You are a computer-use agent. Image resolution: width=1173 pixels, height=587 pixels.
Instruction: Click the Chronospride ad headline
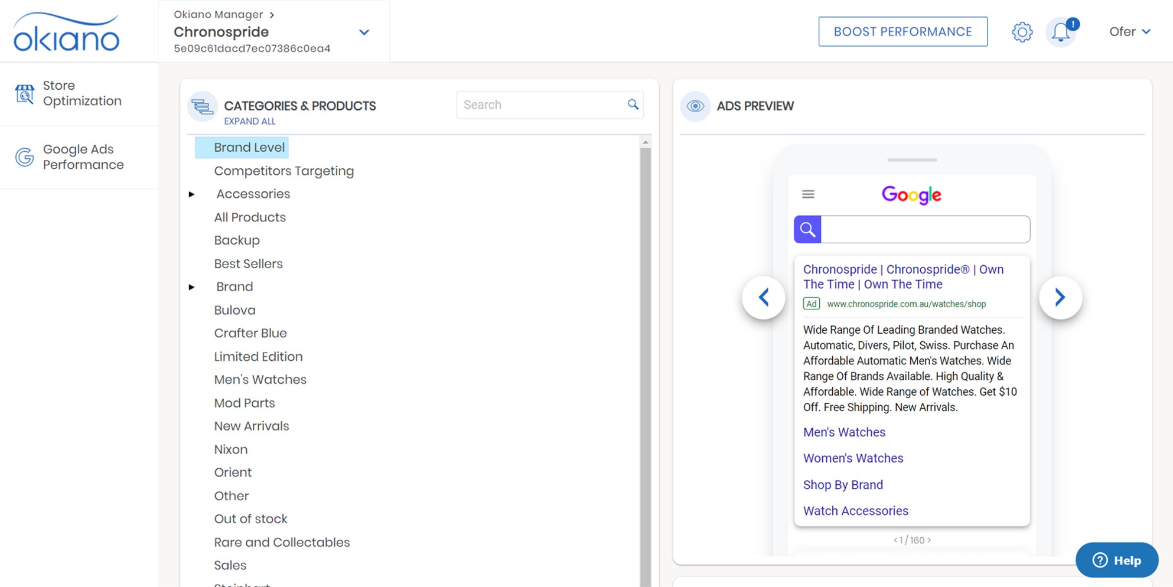[x=903, y=276]
